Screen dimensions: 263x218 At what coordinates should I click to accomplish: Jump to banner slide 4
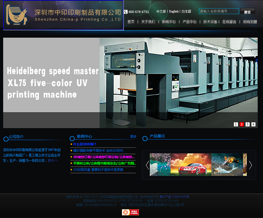click(x=253, y=124)
